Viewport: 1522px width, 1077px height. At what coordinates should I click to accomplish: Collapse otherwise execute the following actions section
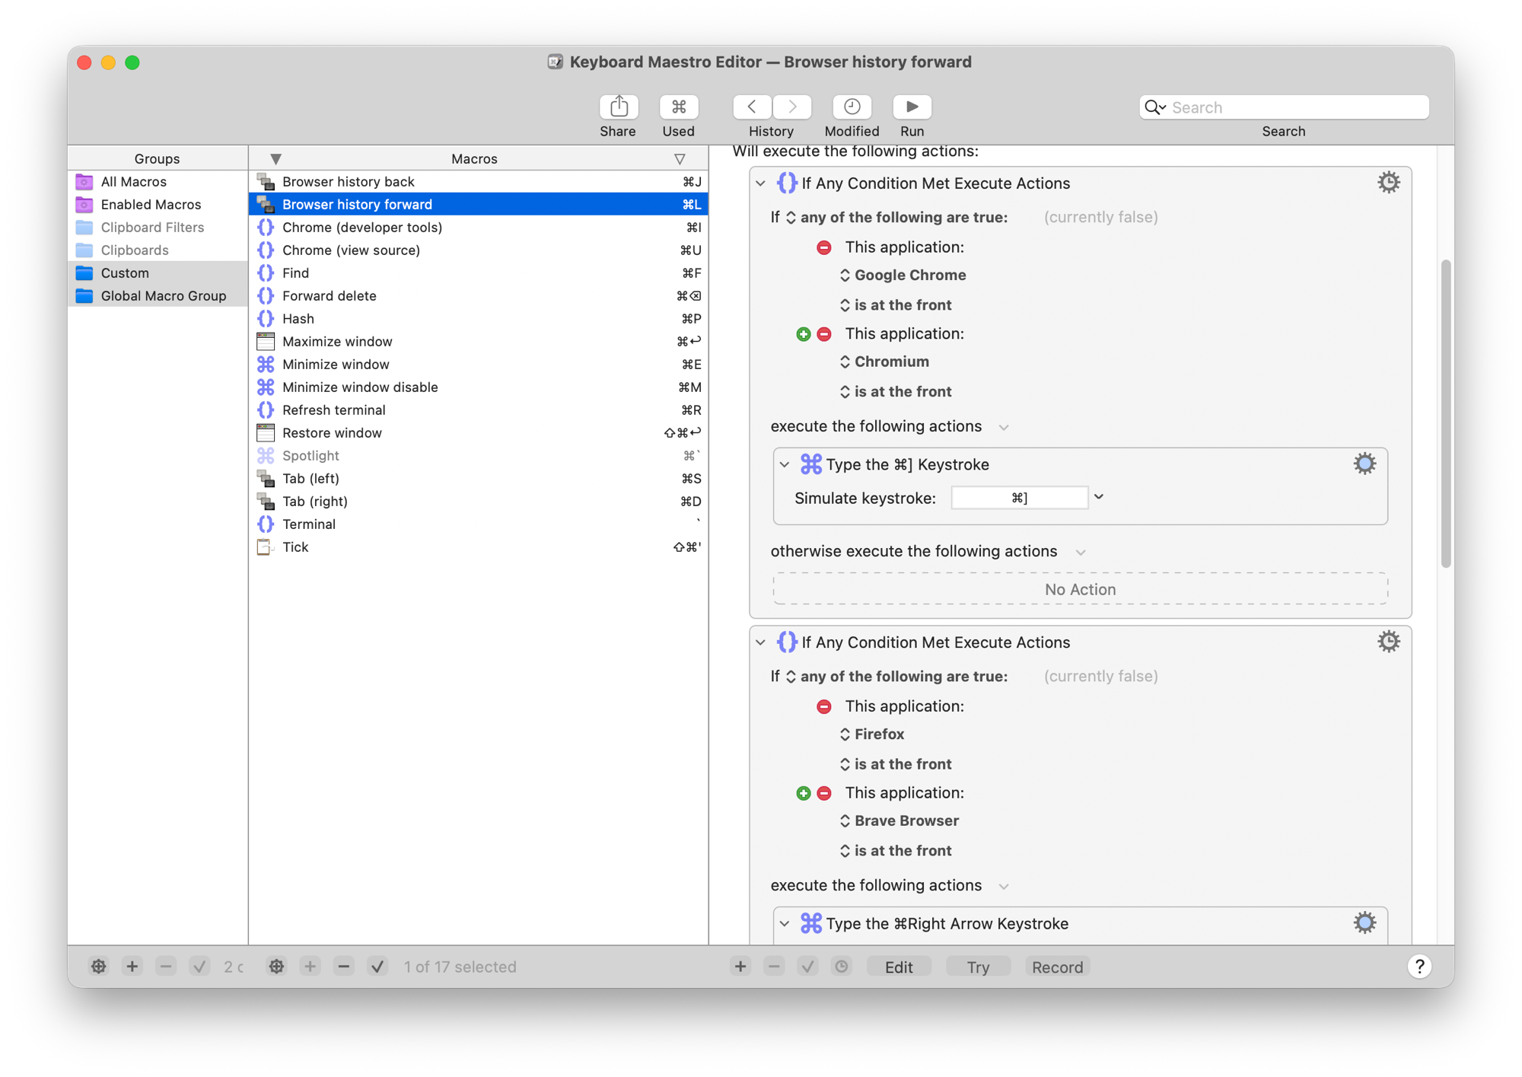[1081, 553]
